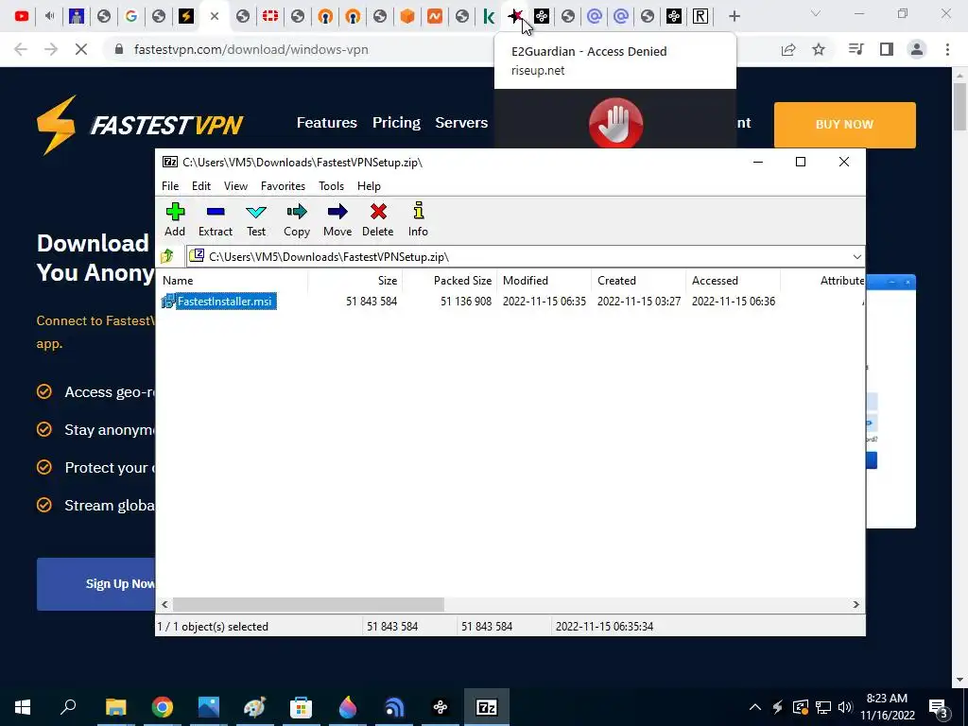The height and width of the screenshot is (726, 968).
Task: Open the Chrome profile avatar
Action: 917,49
